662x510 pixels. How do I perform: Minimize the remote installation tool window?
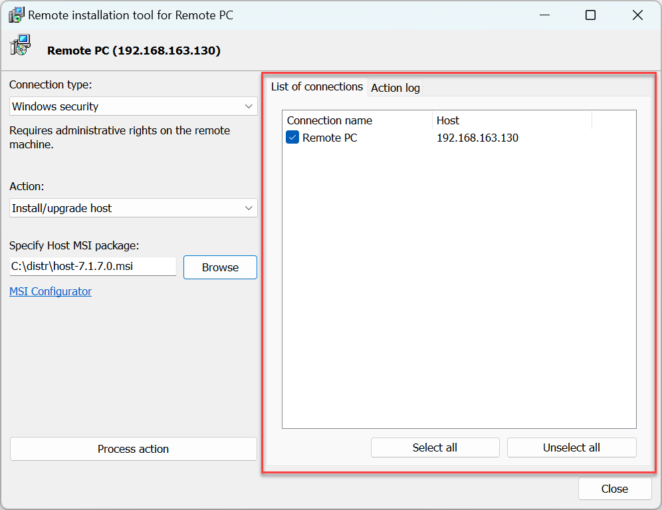544,15
